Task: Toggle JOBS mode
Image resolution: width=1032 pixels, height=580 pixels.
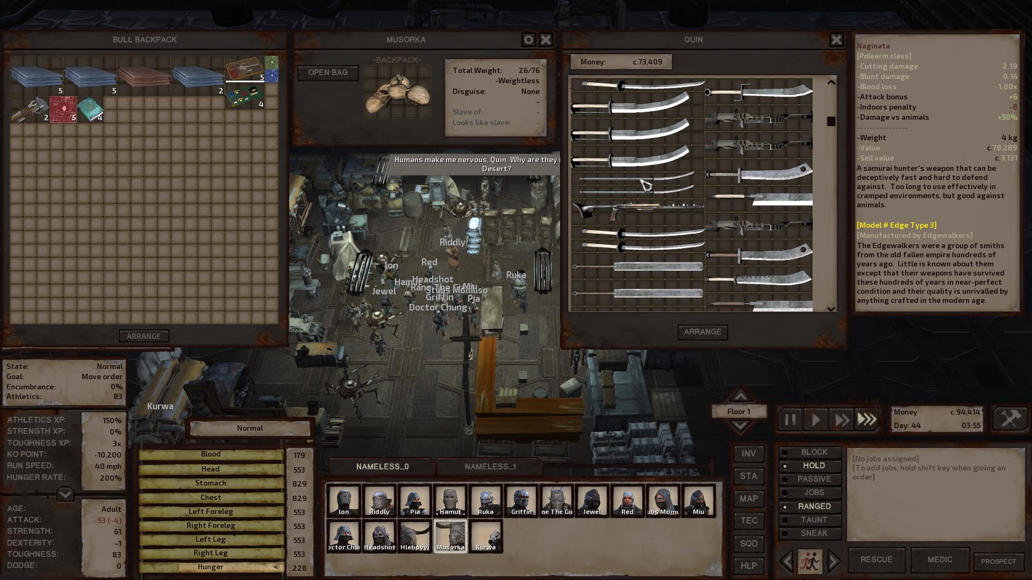Action: pos(810,492)
